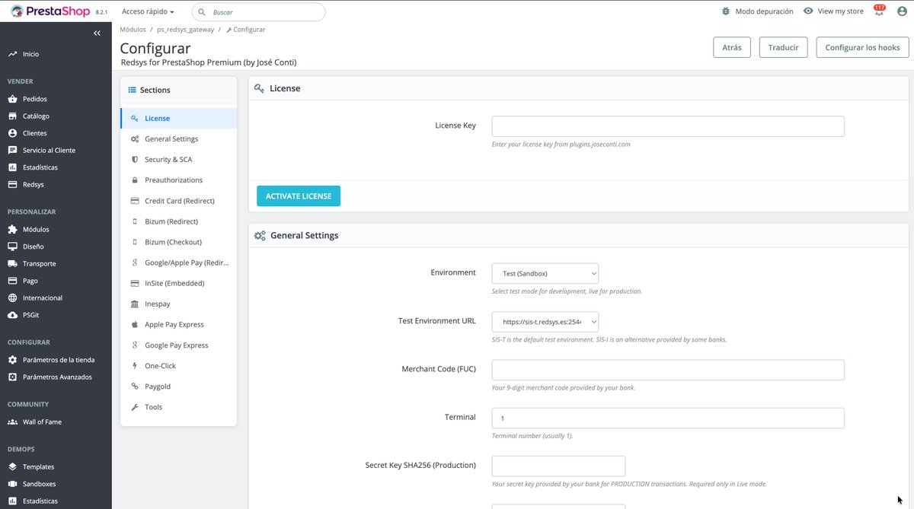Open Parámetros Avanzados menu
The image size is (914, 509).
coord(56,377)
